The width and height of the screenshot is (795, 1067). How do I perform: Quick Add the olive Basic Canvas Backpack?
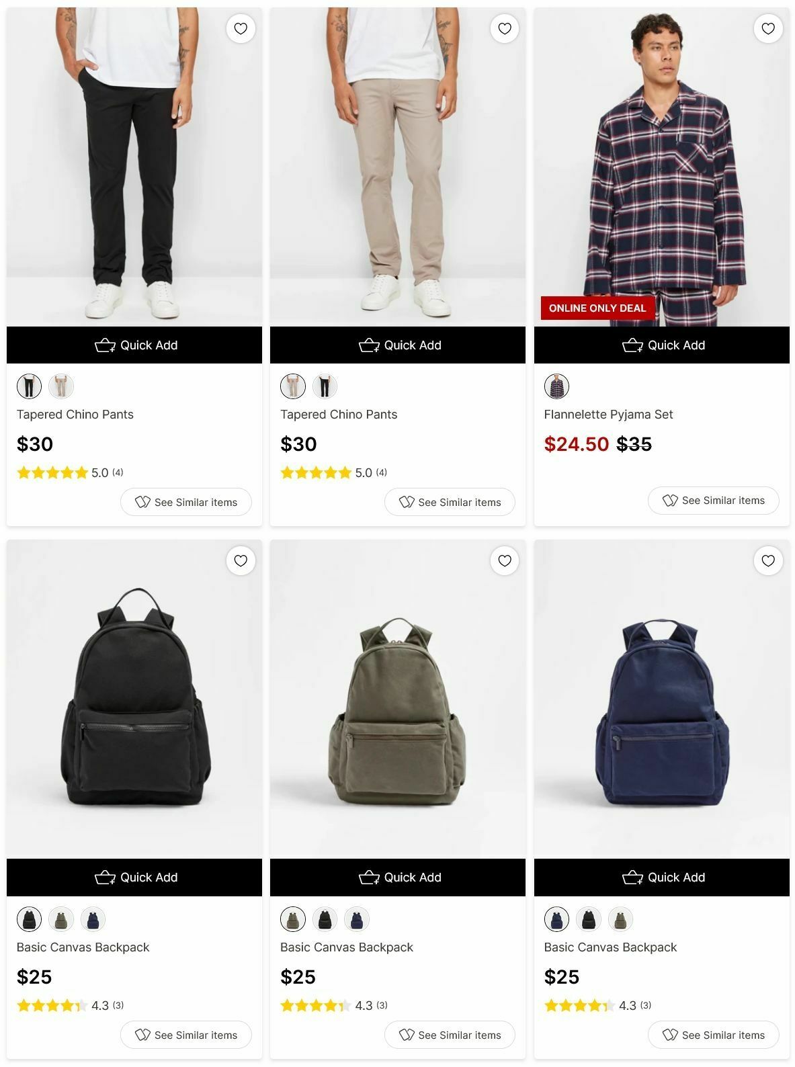click(398, 878)
